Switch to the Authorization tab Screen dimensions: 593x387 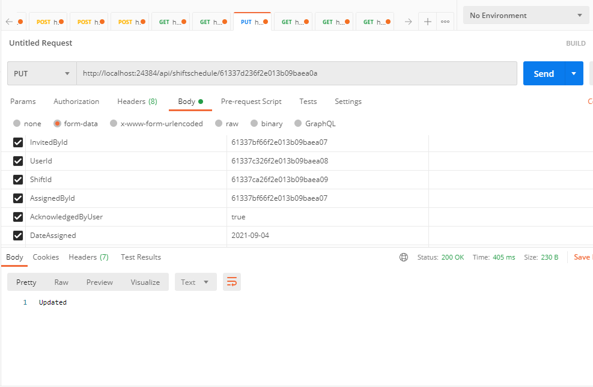[x=76, y=102]
